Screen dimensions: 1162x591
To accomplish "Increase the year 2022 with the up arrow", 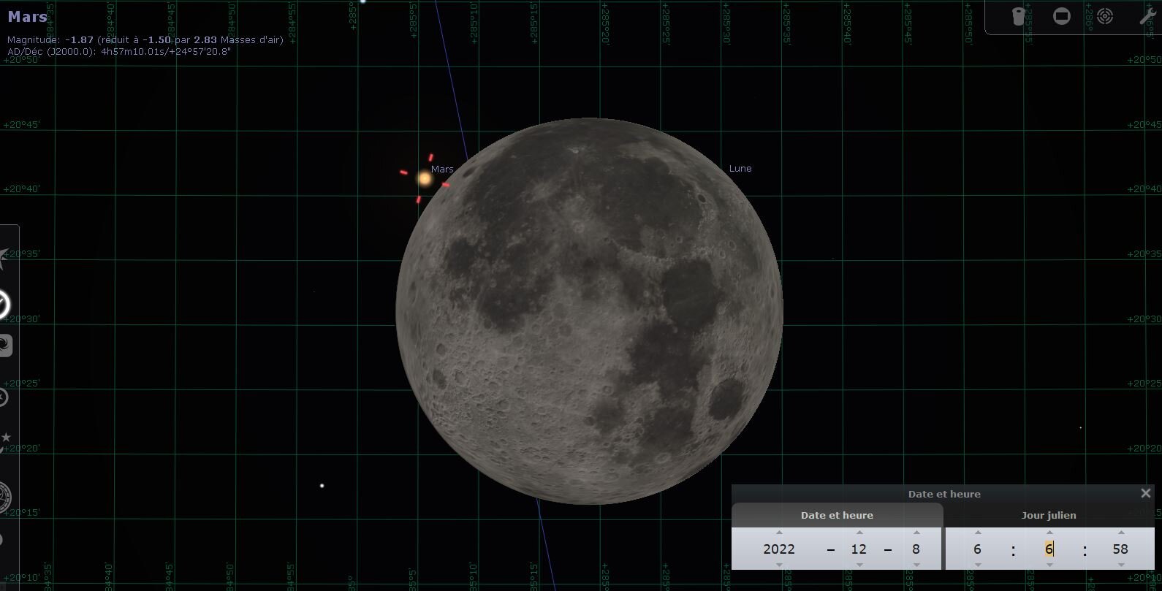I will [x=779, y=533].
